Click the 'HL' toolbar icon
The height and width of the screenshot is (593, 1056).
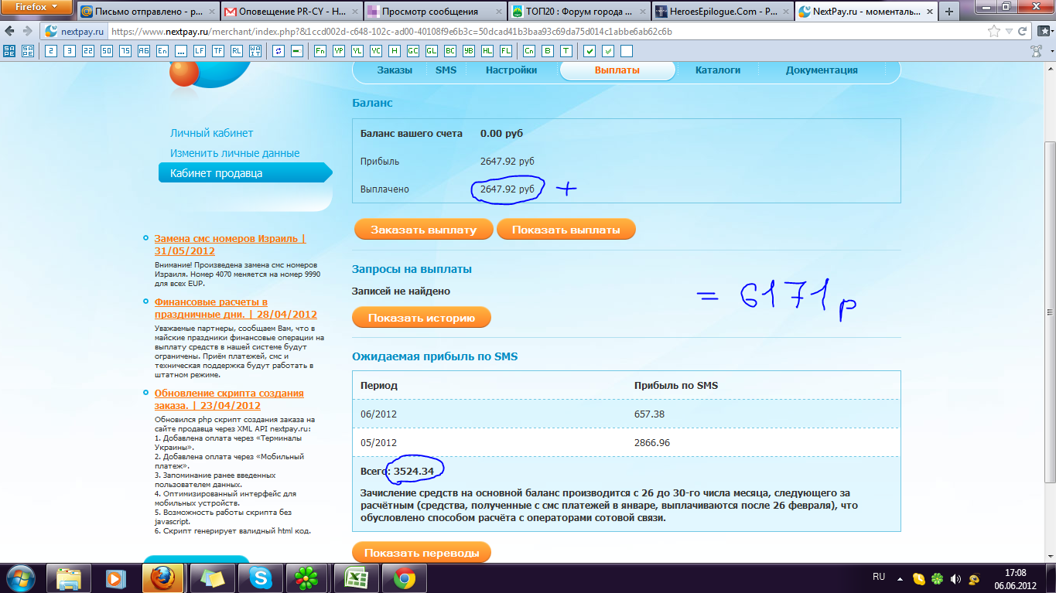(487, 51)
